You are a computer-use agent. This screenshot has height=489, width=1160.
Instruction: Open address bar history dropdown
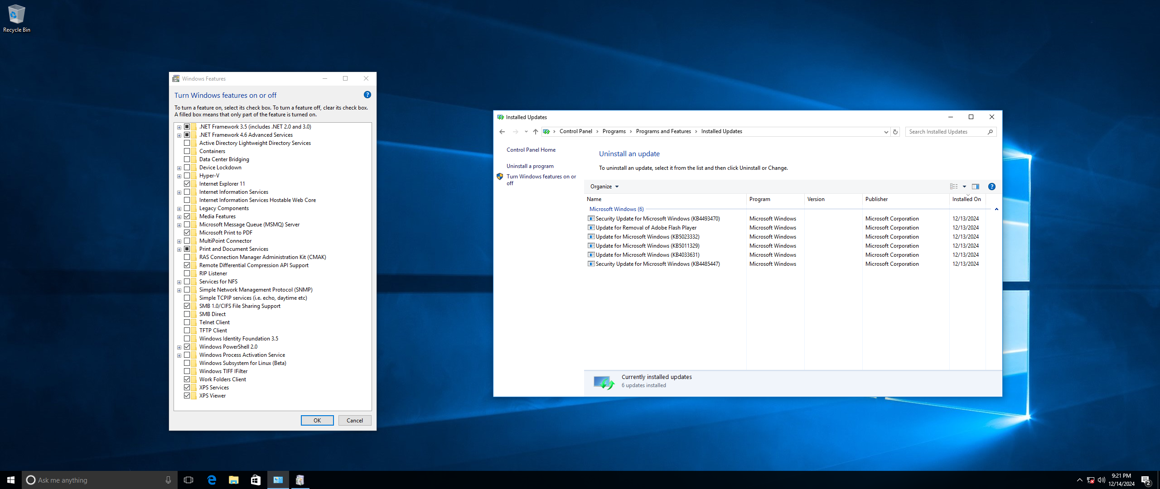[x=886, y=132]
